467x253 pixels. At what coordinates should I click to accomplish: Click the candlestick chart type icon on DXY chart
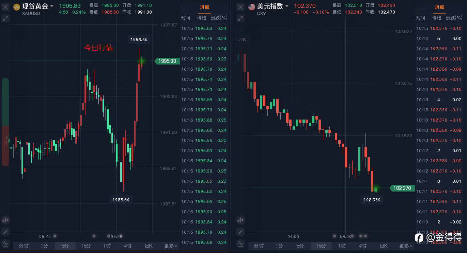coord(240,220)
